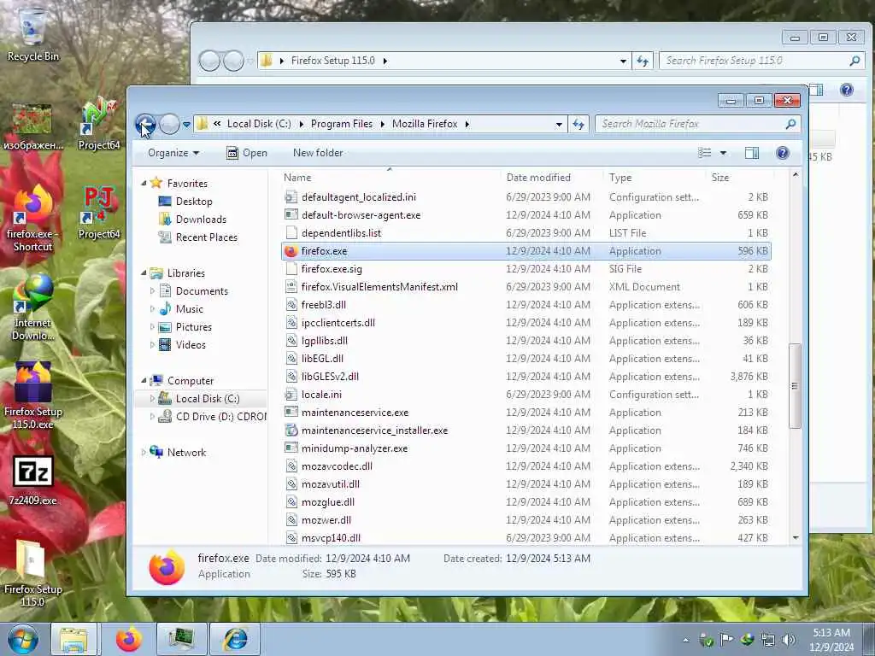Open Downloads under Favorites
The width and height of the screenshot is (875, 656).
pyautogui.click(x=200, y=220)
